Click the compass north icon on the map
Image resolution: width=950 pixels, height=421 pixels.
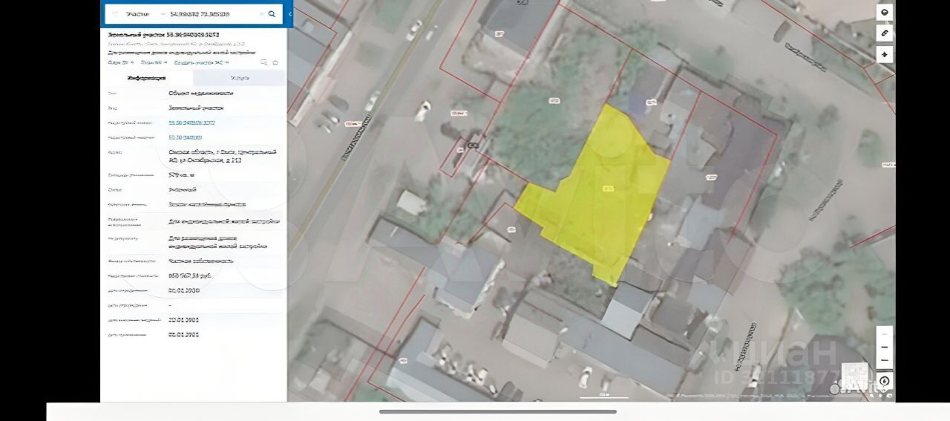(x=884, y=382)
